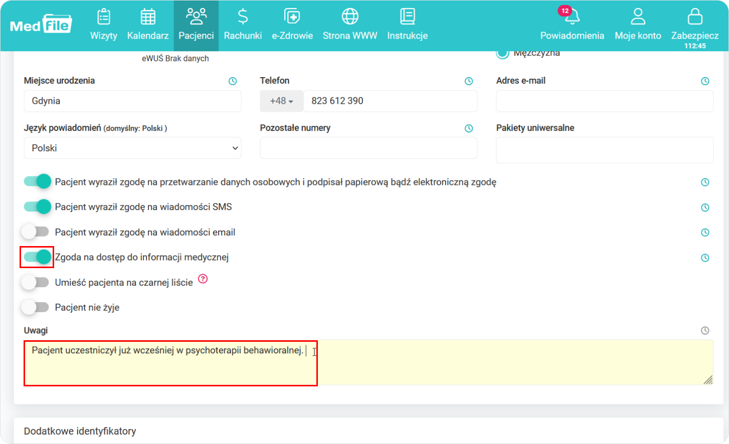Open the +48 country code dropdown
The image size is (729, 444).
click(282, 101)
